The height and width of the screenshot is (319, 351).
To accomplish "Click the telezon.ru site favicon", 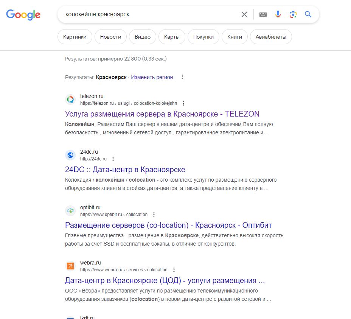I will point(70,99).
